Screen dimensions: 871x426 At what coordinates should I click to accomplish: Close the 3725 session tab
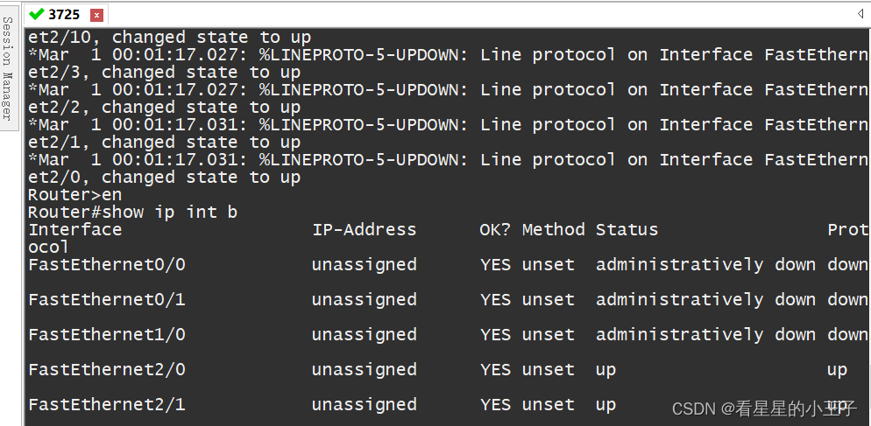pyautogui.click(x=96, y=16)
